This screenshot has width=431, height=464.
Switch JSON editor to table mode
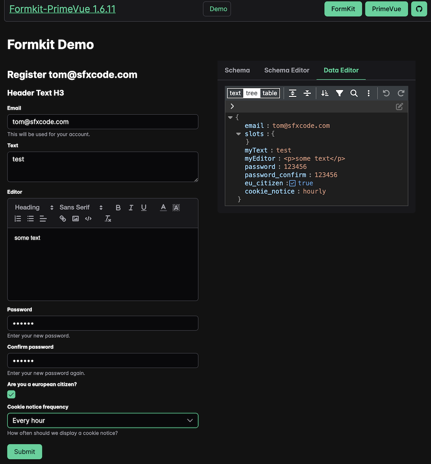click(x=270, y=93)
